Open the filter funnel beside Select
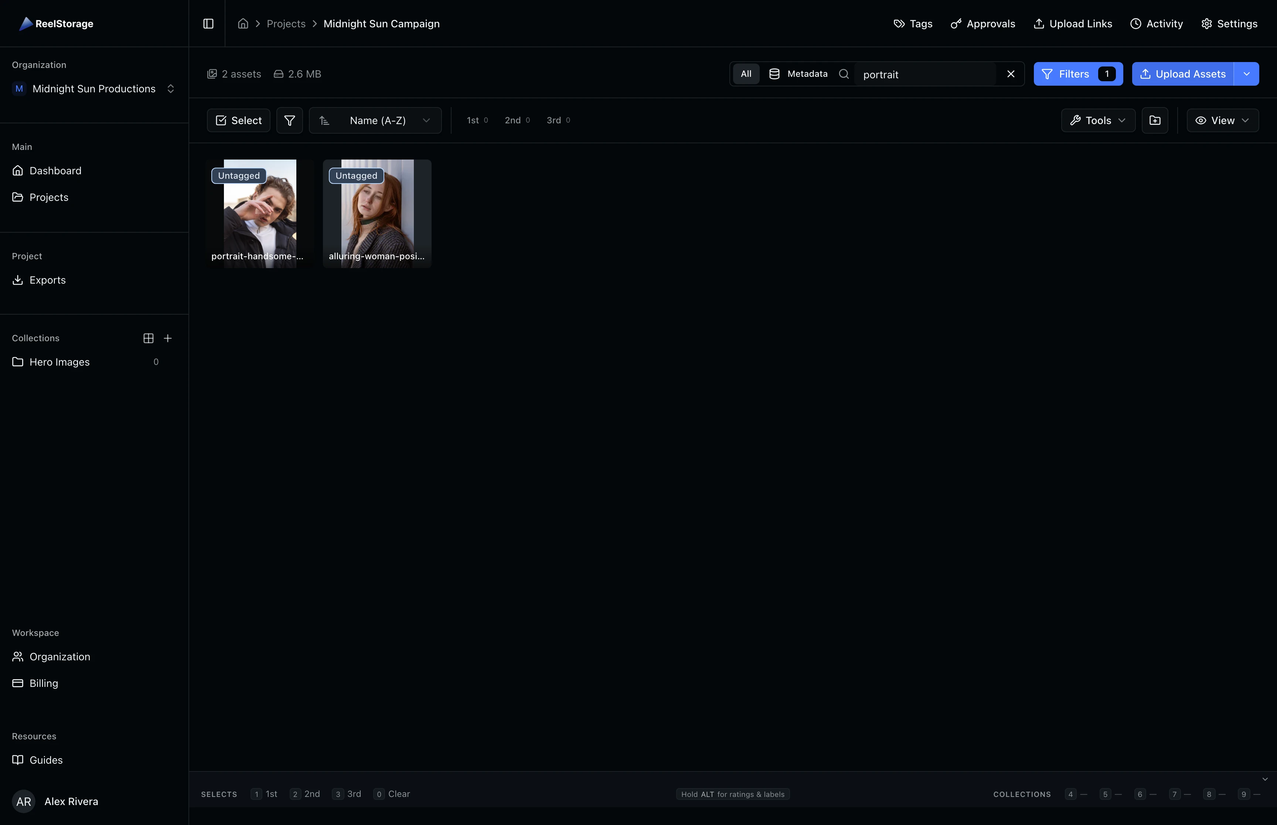Image resolution: width=1277 pixels, height=825 pixels. [x=289, y=120]
